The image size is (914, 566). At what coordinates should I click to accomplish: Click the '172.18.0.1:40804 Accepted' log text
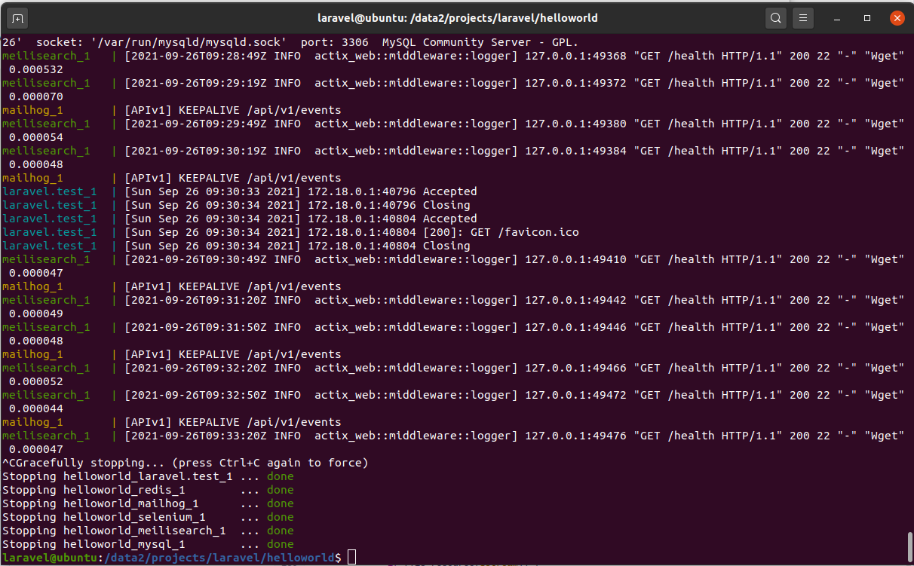(x=392, y=219)
